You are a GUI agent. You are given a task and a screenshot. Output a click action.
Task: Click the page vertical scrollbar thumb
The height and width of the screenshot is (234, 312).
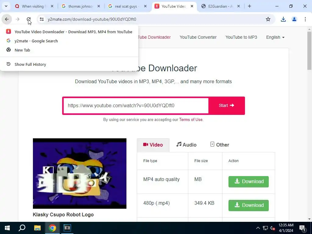point(309,51)
